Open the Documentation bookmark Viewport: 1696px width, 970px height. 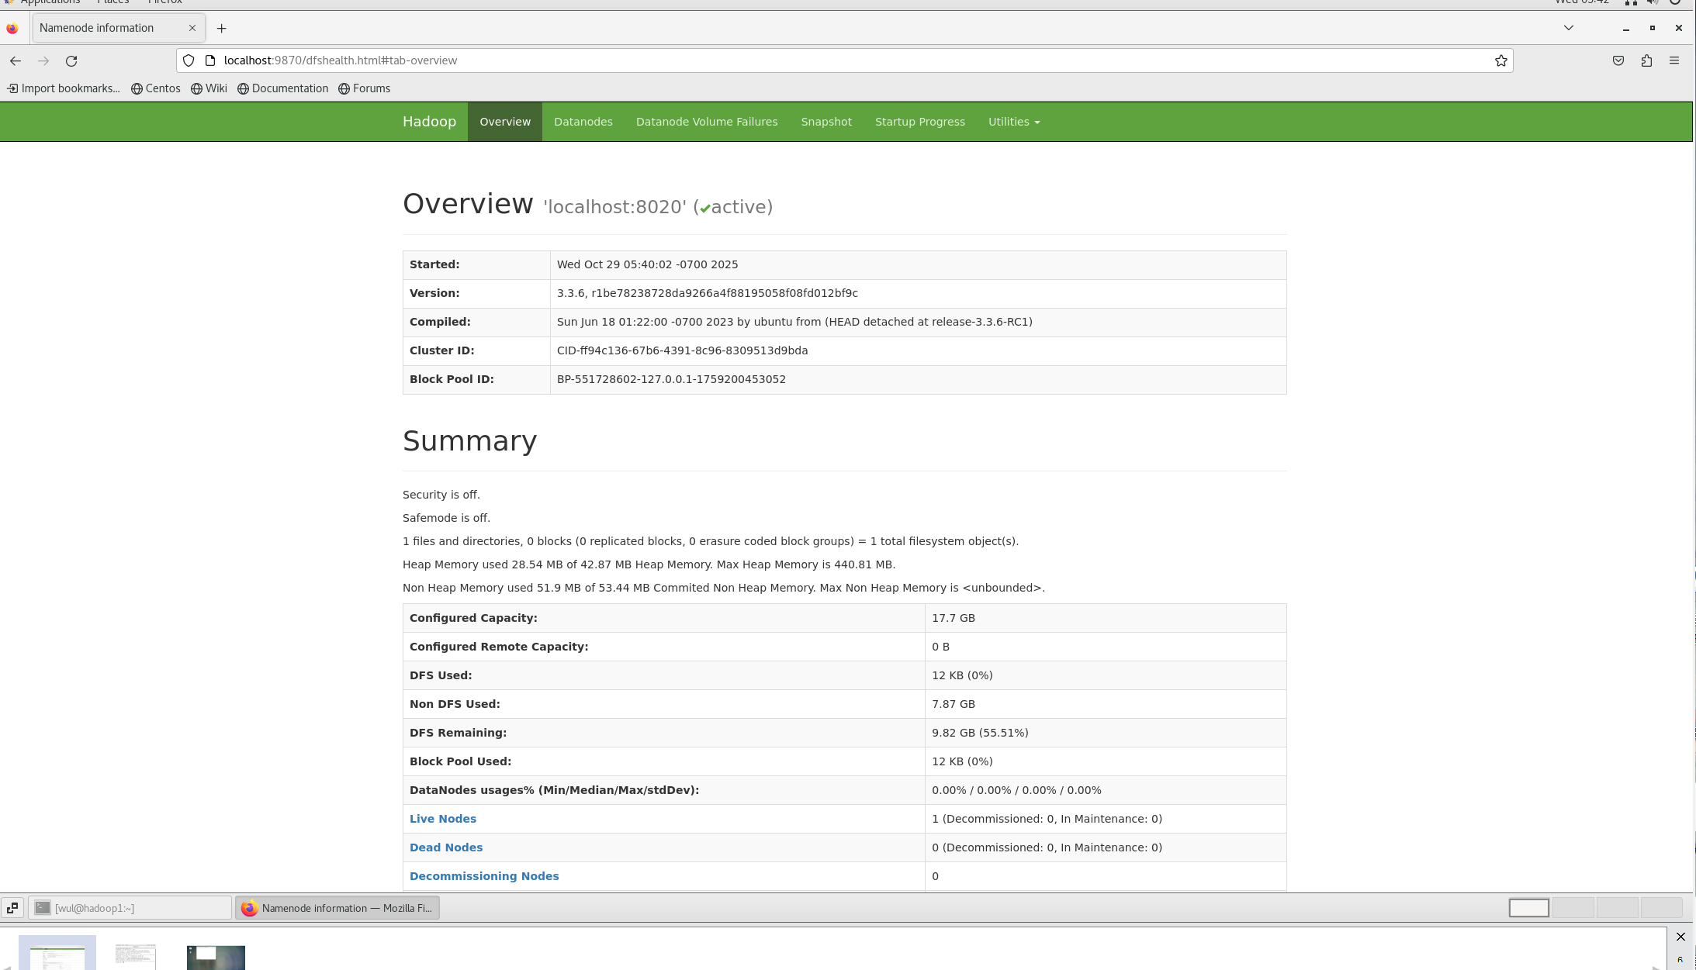click(x=283, y=88)
